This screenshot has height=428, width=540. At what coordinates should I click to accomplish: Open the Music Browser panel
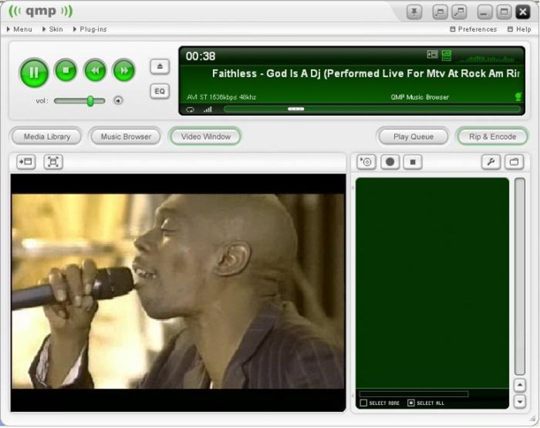click(x=125, y=136)
